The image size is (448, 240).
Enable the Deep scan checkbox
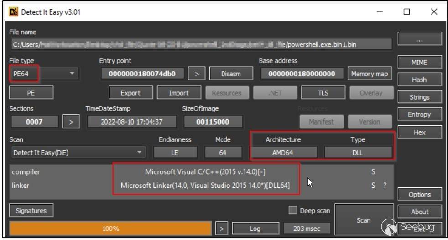(x=292, y=210)
